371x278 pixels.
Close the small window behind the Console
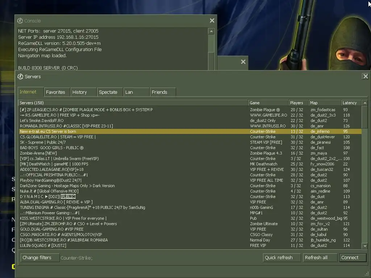(243, 62)
